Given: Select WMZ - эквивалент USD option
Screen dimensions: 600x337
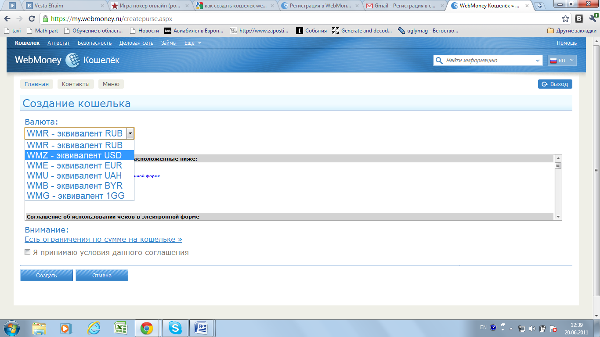Looking at the screenshot, I should (80, 155).
